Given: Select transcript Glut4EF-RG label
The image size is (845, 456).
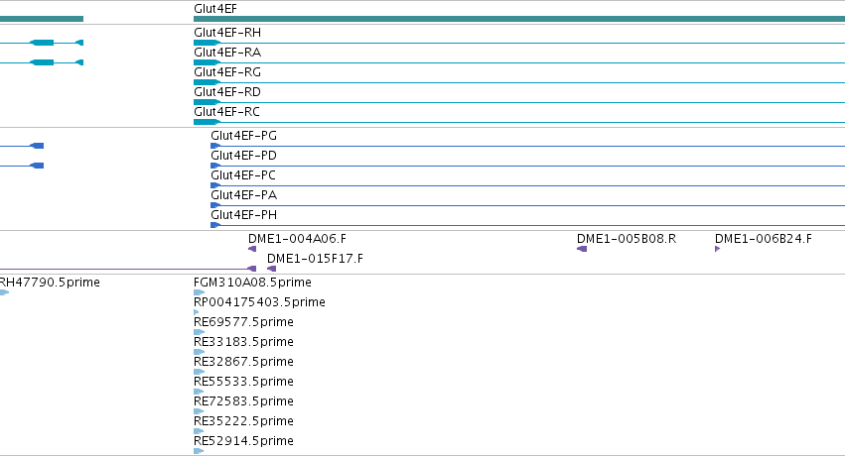Looking at the screenshot, I should click(x=226, y=72).
